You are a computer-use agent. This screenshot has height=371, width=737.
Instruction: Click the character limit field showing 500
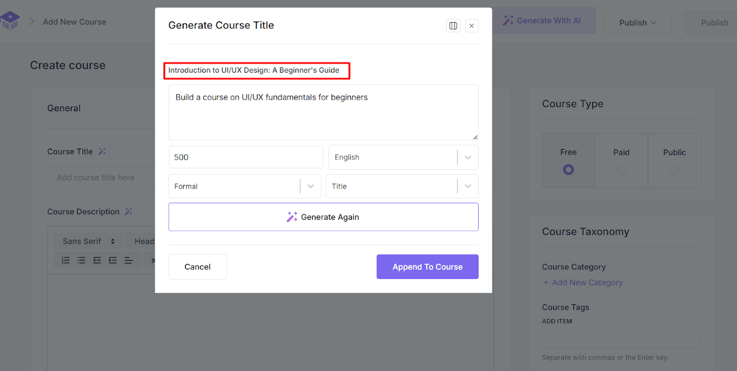pos(246,157)
